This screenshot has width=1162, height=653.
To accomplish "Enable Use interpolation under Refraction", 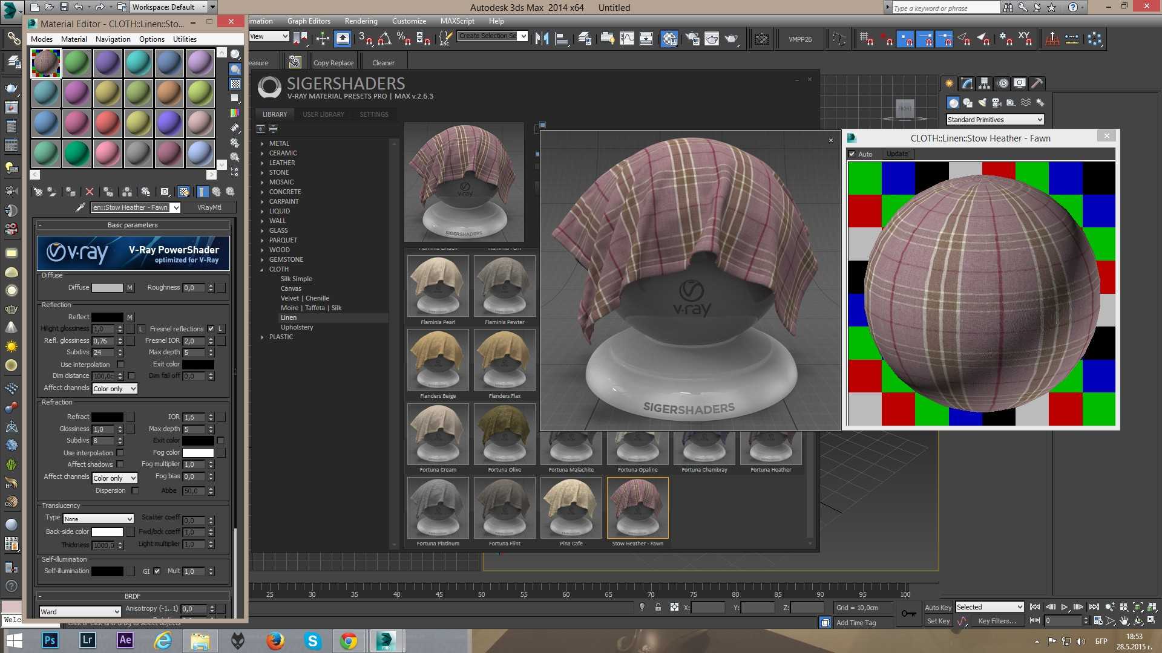I will point(120,453).
